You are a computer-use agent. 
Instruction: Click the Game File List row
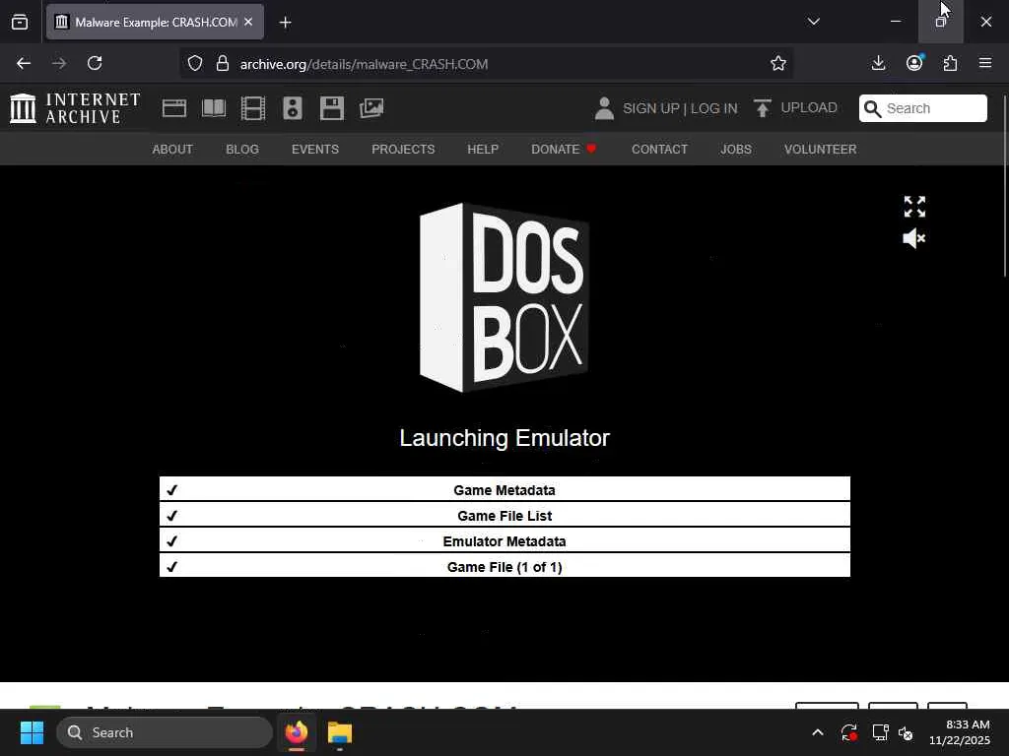click(504, 514)
